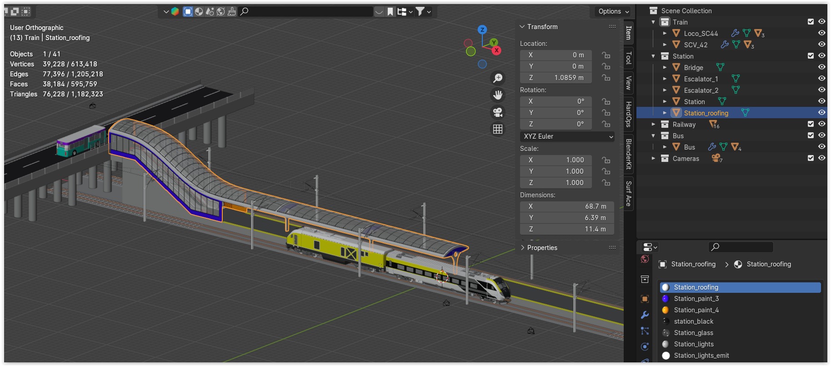
Task: Toggle Train collection exclude checkbox
Action: point(811,22)
